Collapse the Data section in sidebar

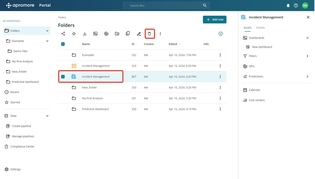tap(47, 116)
